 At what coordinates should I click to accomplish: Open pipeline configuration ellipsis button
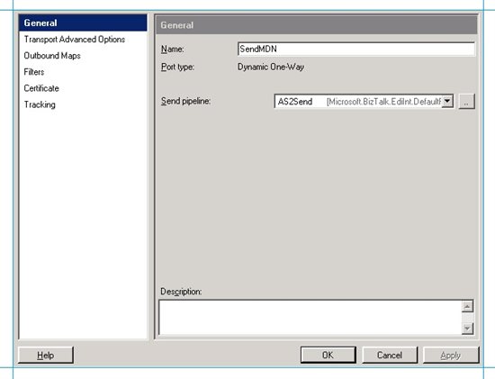466,102
